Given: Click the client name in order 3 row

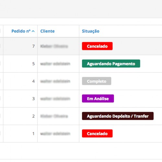Looking at the screenshot, I should [55, 99].
